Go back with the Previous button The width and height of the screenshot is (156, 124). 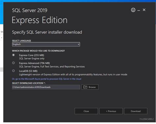(111, 111)
